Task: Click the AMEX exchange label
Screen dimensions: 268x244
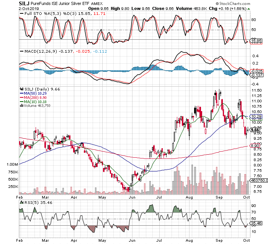Action: click(97, 3)
